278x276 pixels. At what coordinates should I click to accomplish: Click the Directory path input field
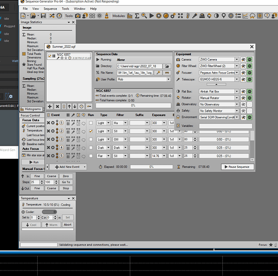coord(139,66)
